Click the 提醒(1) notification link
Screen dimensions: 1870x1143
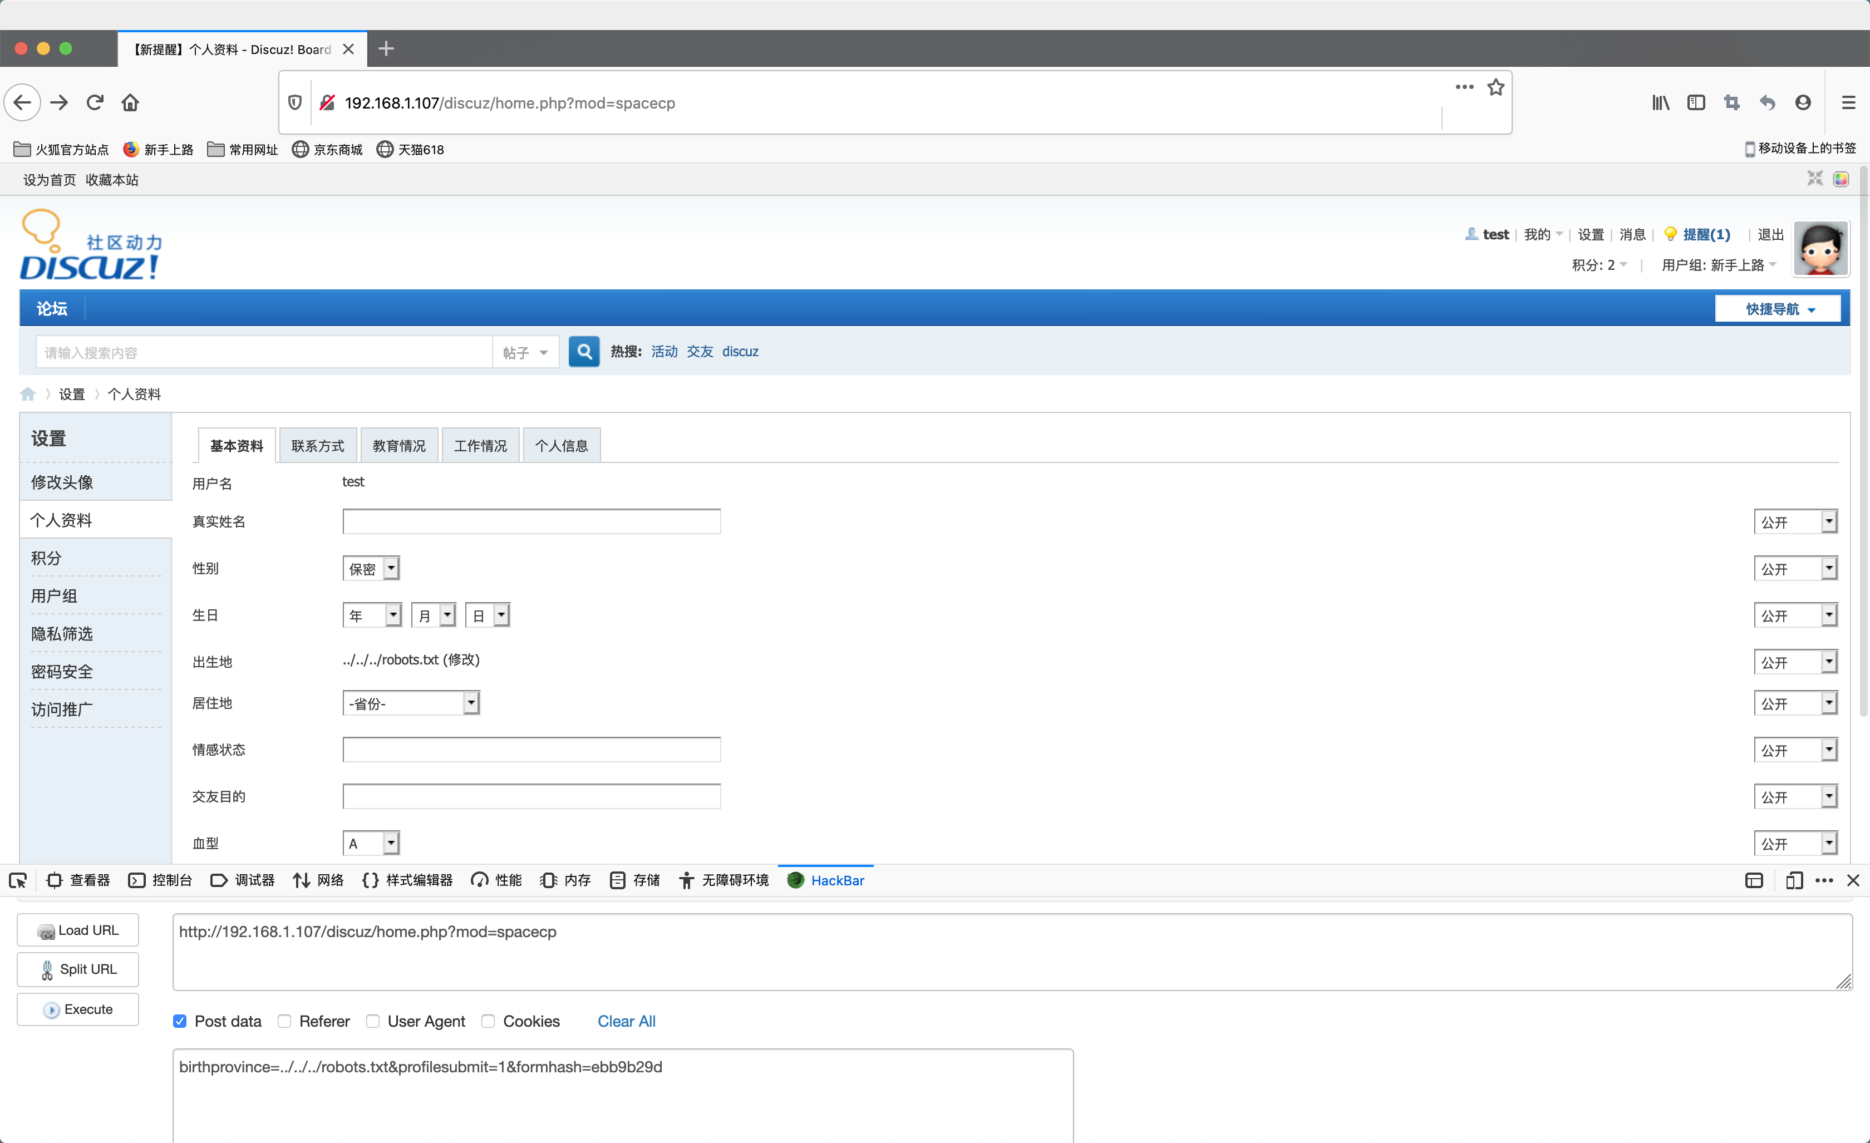pyautogui.click(x=1706, y=234)
